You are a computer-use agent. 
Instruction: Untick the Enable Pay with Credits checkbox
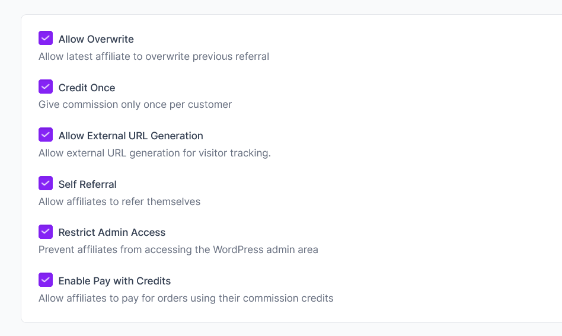point(46,280)
